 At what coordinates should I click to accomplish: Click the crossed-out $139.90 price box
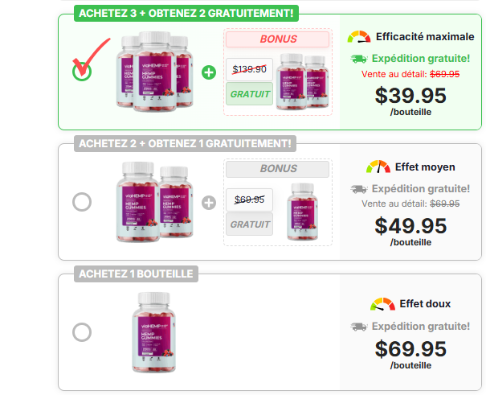coord(250,69)
